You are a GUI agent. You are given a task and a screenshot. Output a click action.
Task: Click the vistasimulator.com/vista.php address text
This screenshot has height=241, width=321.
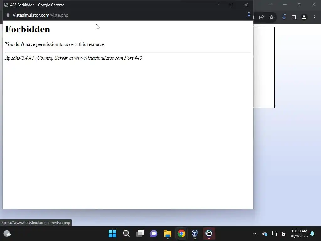click(40, 15)
